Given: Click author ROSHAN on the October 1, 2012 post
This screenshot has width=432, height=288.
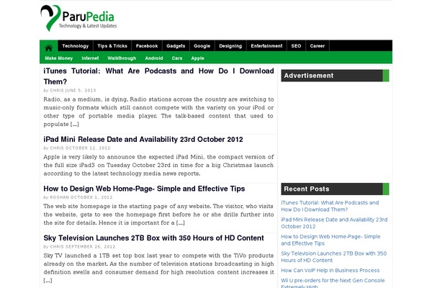Looking at the screenshot, I should tap(59, 197).
